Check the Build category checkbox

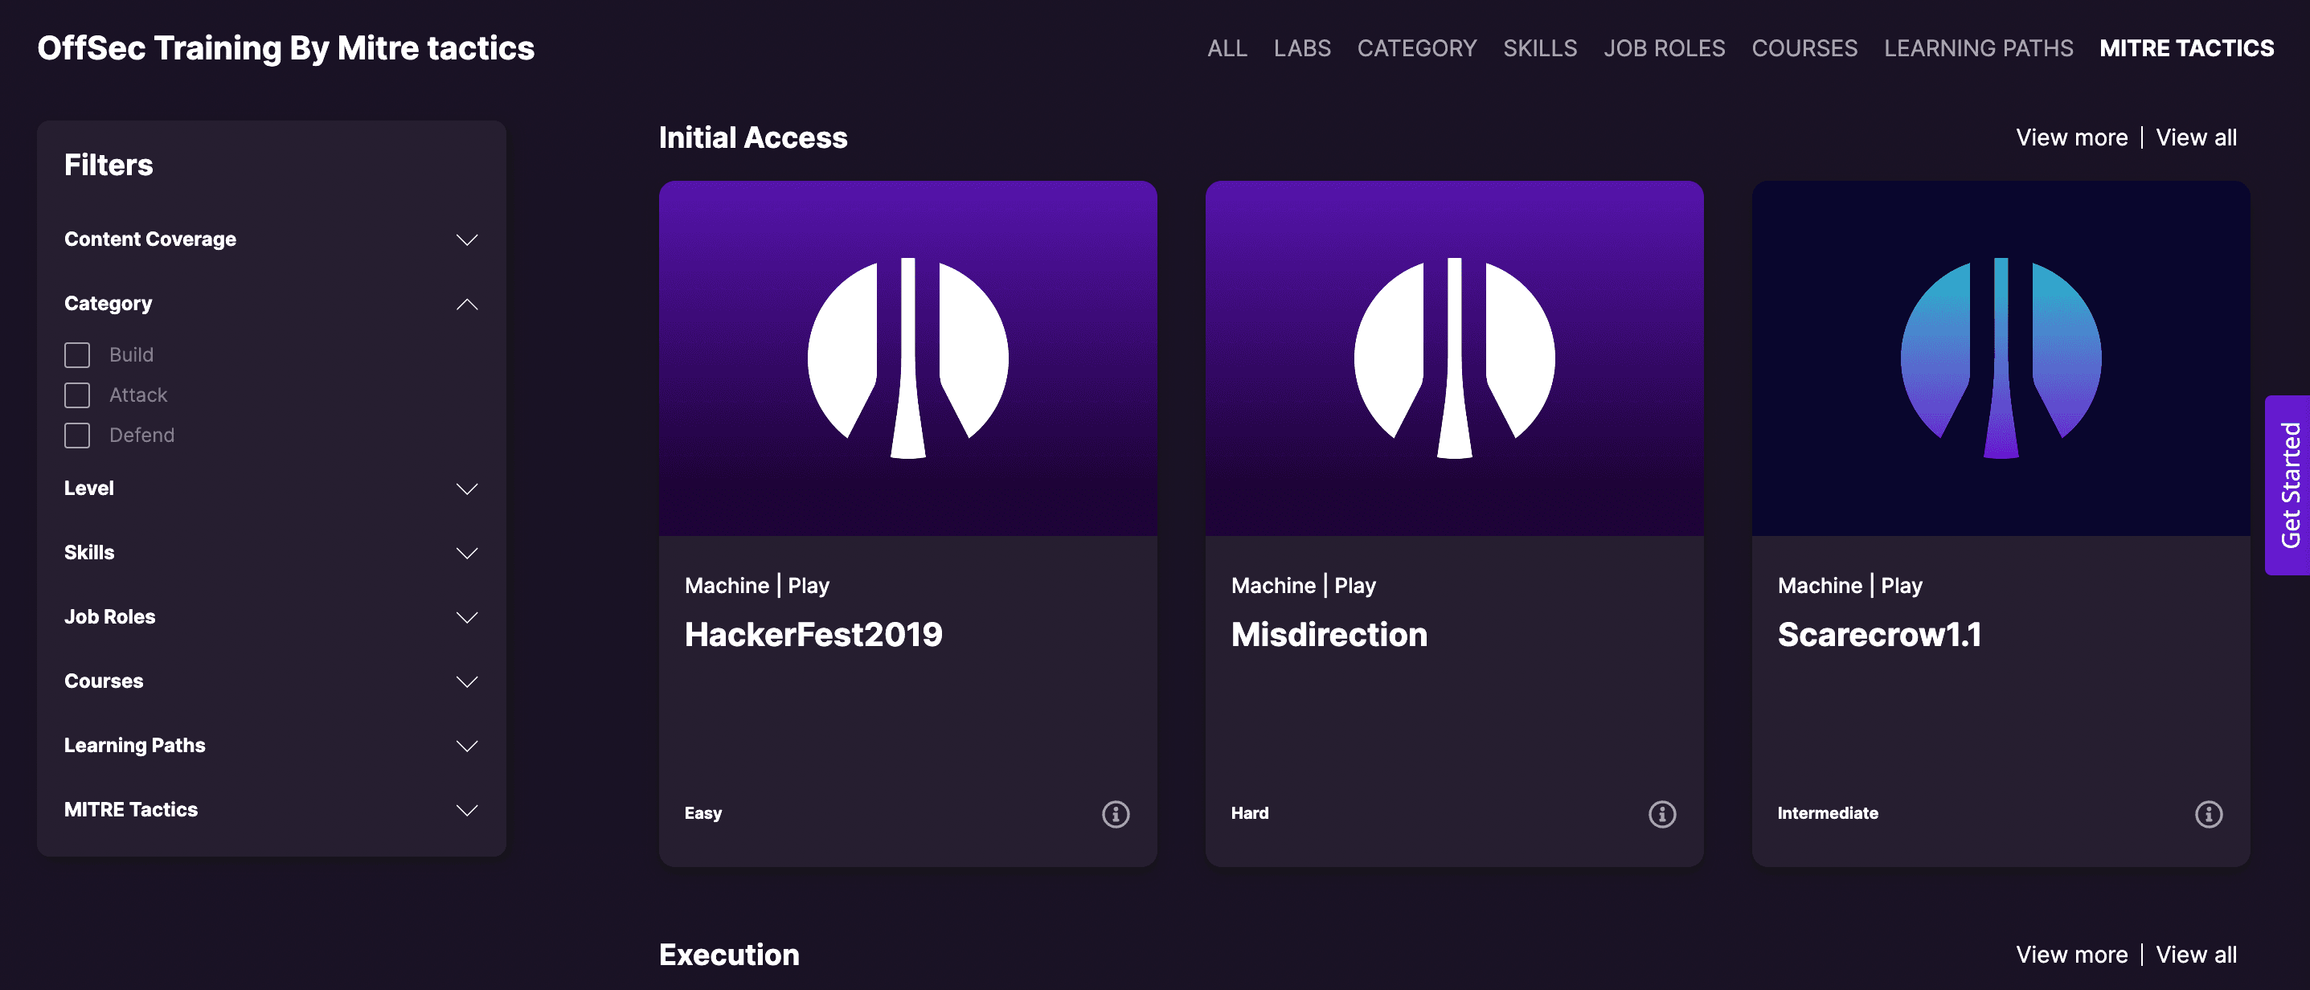(77, 355)
